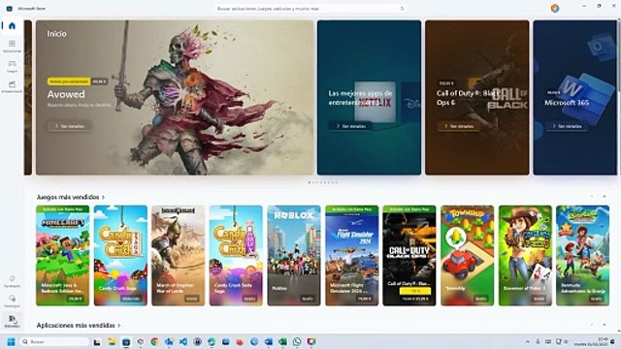The height and width of the screenshot is (349, 621).
Task: Click the Windows Start button
Action: tap(11, 342)
